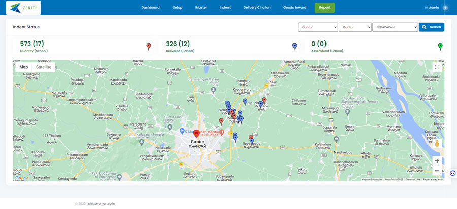This screenshot has height=209, width=457.
Task: Switch the map to Map view
Action: (23, 67)
